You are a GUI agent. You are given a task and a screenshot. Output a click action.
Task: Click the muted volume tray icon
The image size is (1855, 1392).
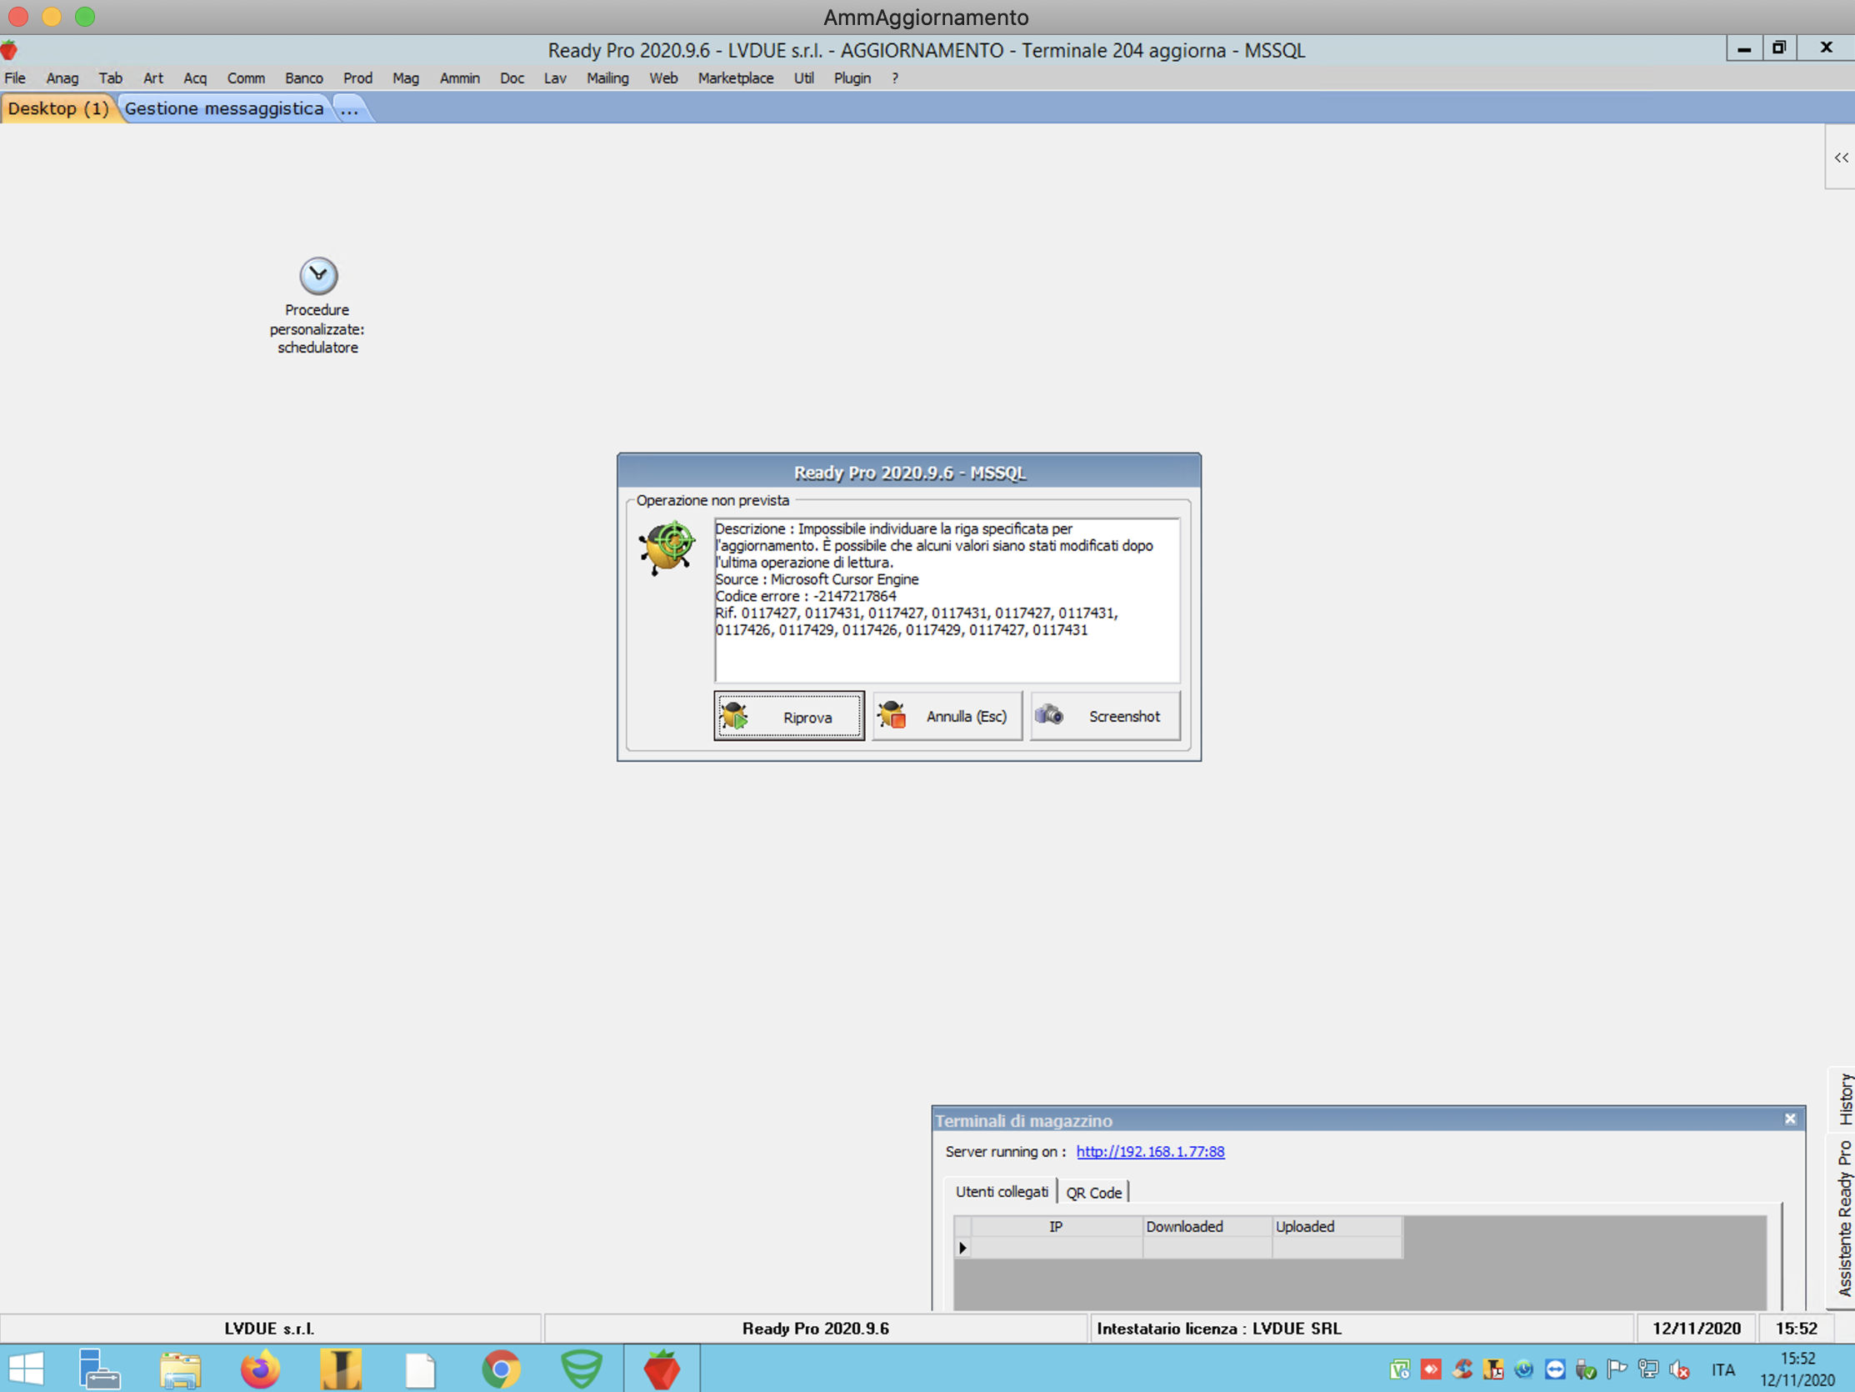1679,1369
